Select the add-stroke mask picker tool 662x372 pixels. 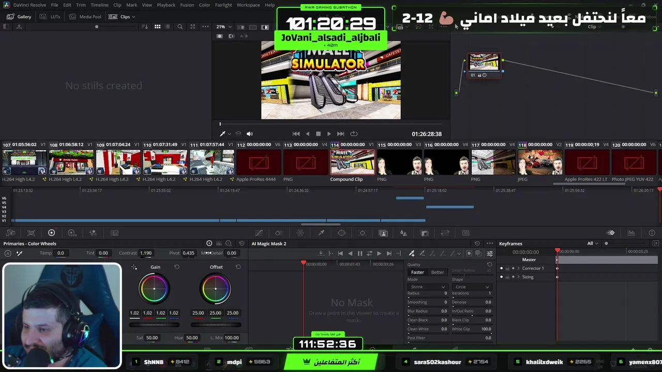(412, 253)
